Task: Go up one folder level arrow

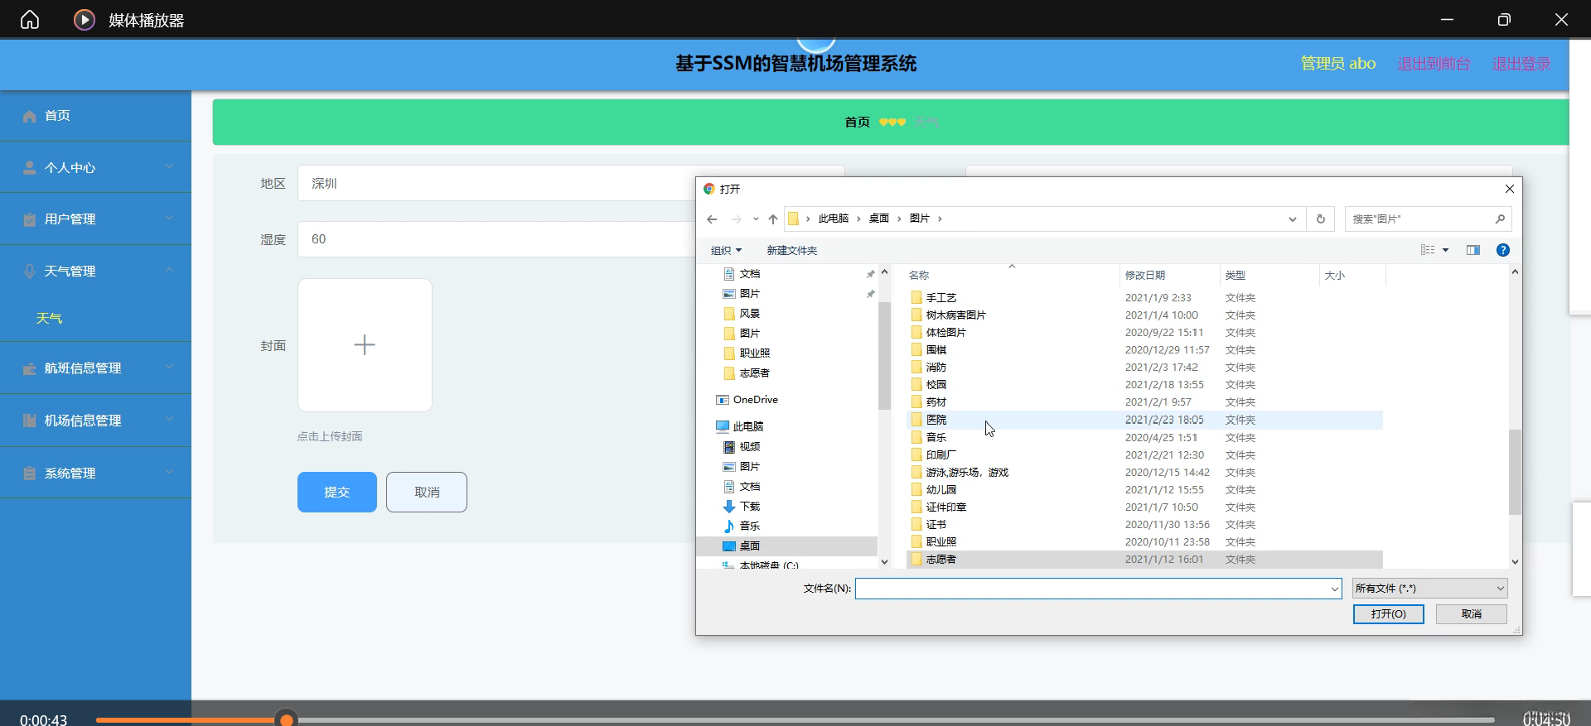Action: pos(773,219)
